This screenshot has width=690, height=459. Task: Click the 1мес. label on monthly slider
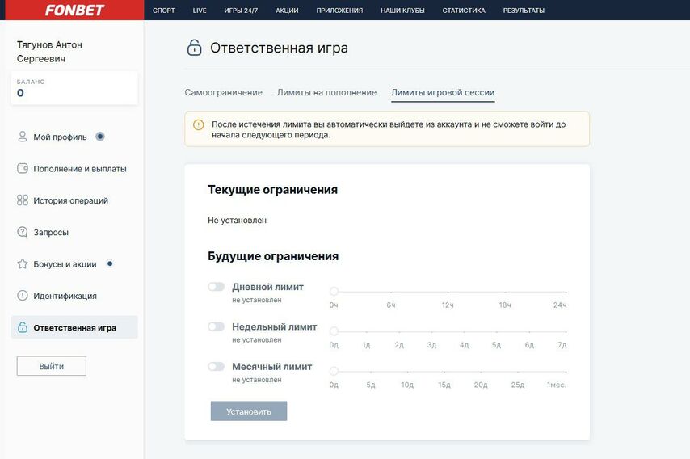557,385
